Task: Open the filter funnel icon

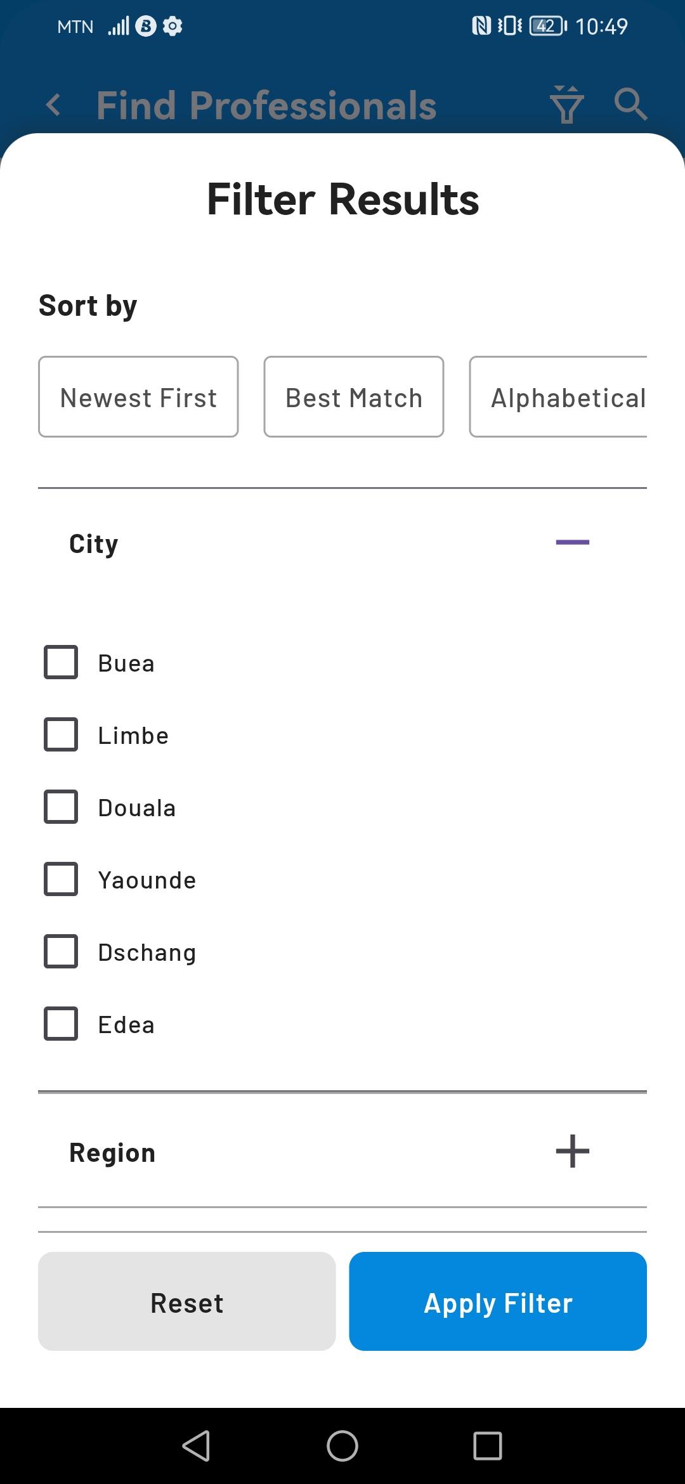Action: point(566,105)
